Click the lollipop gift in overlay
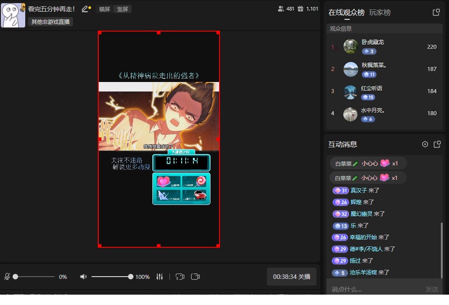 pos(200,181)
